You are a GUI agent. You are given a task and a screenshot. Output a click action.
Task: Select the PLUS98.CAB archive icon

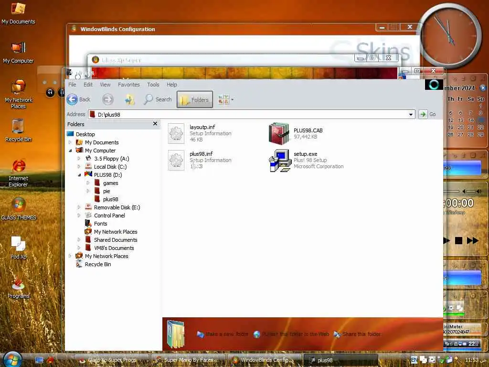point(279,134)
